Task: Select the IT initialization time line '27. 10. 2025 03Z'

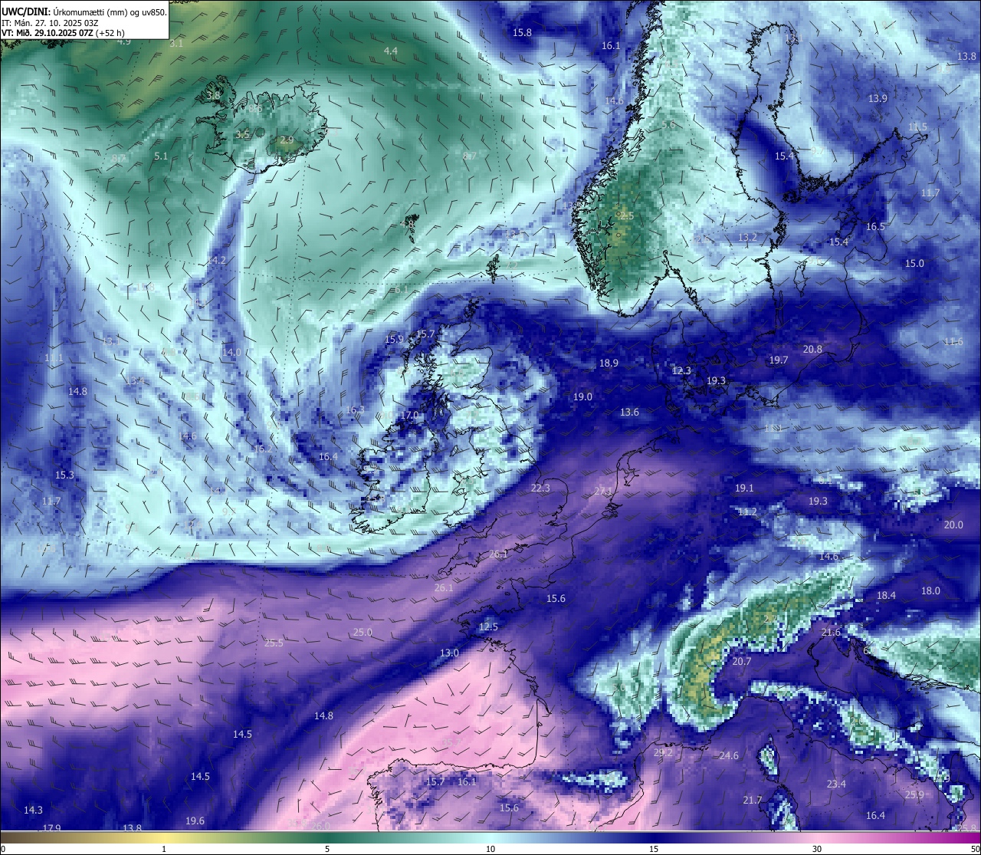Action: (50, 23)
